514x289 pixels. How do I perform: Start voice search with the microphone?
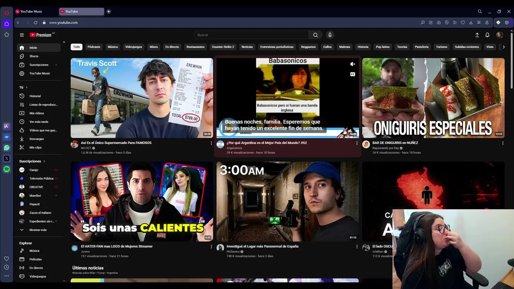pos(330,35)
